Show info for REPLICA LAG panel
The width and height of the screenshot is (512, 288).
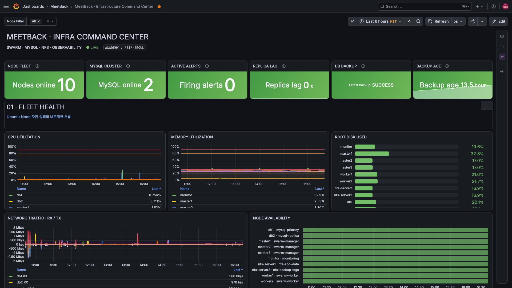(x=284, y=66)
